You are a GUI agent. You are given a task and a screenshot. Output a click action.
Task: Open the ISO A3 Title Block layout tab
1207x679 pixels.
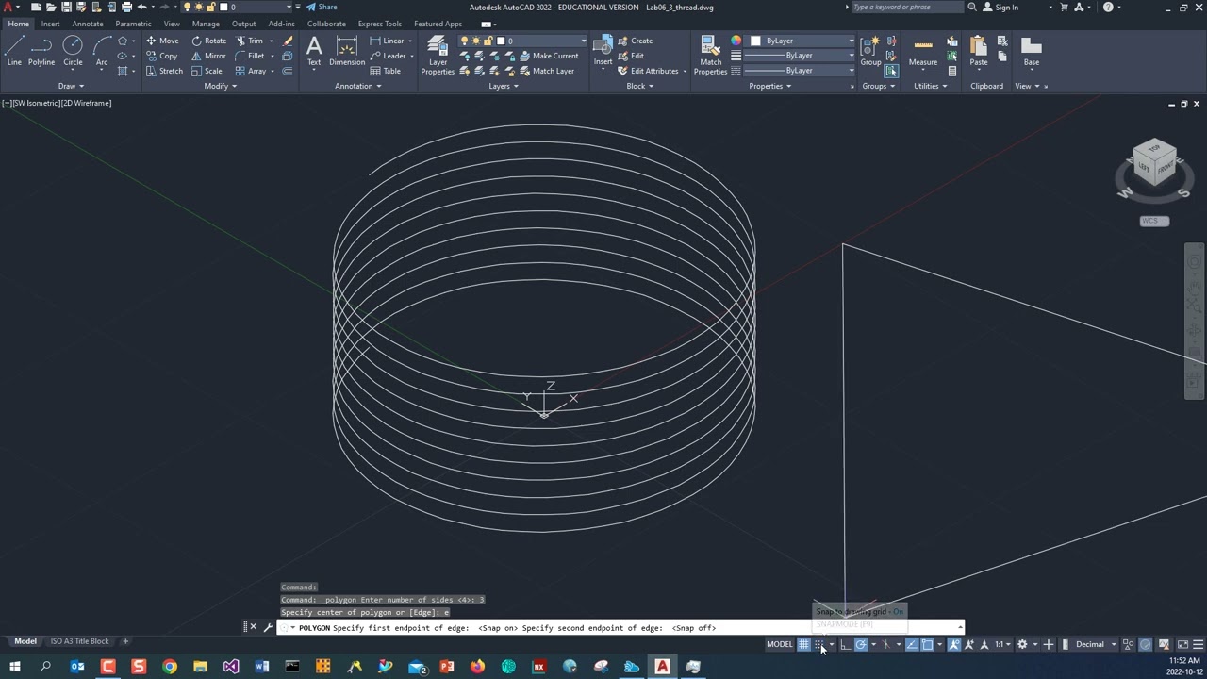[x=79, y=641]
